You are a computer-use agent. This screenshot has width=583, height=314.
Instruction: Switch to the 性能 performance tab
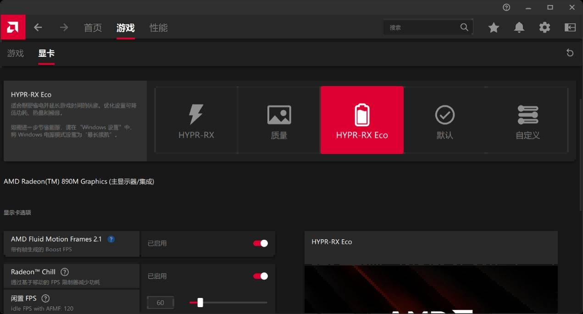[x=158, y=28]
